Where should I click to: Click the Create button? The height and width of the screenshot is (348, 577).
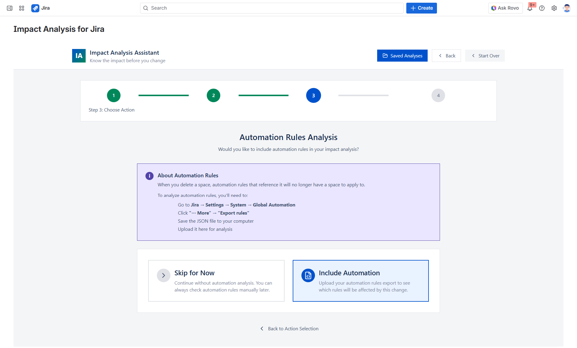(x=421, y=8)
